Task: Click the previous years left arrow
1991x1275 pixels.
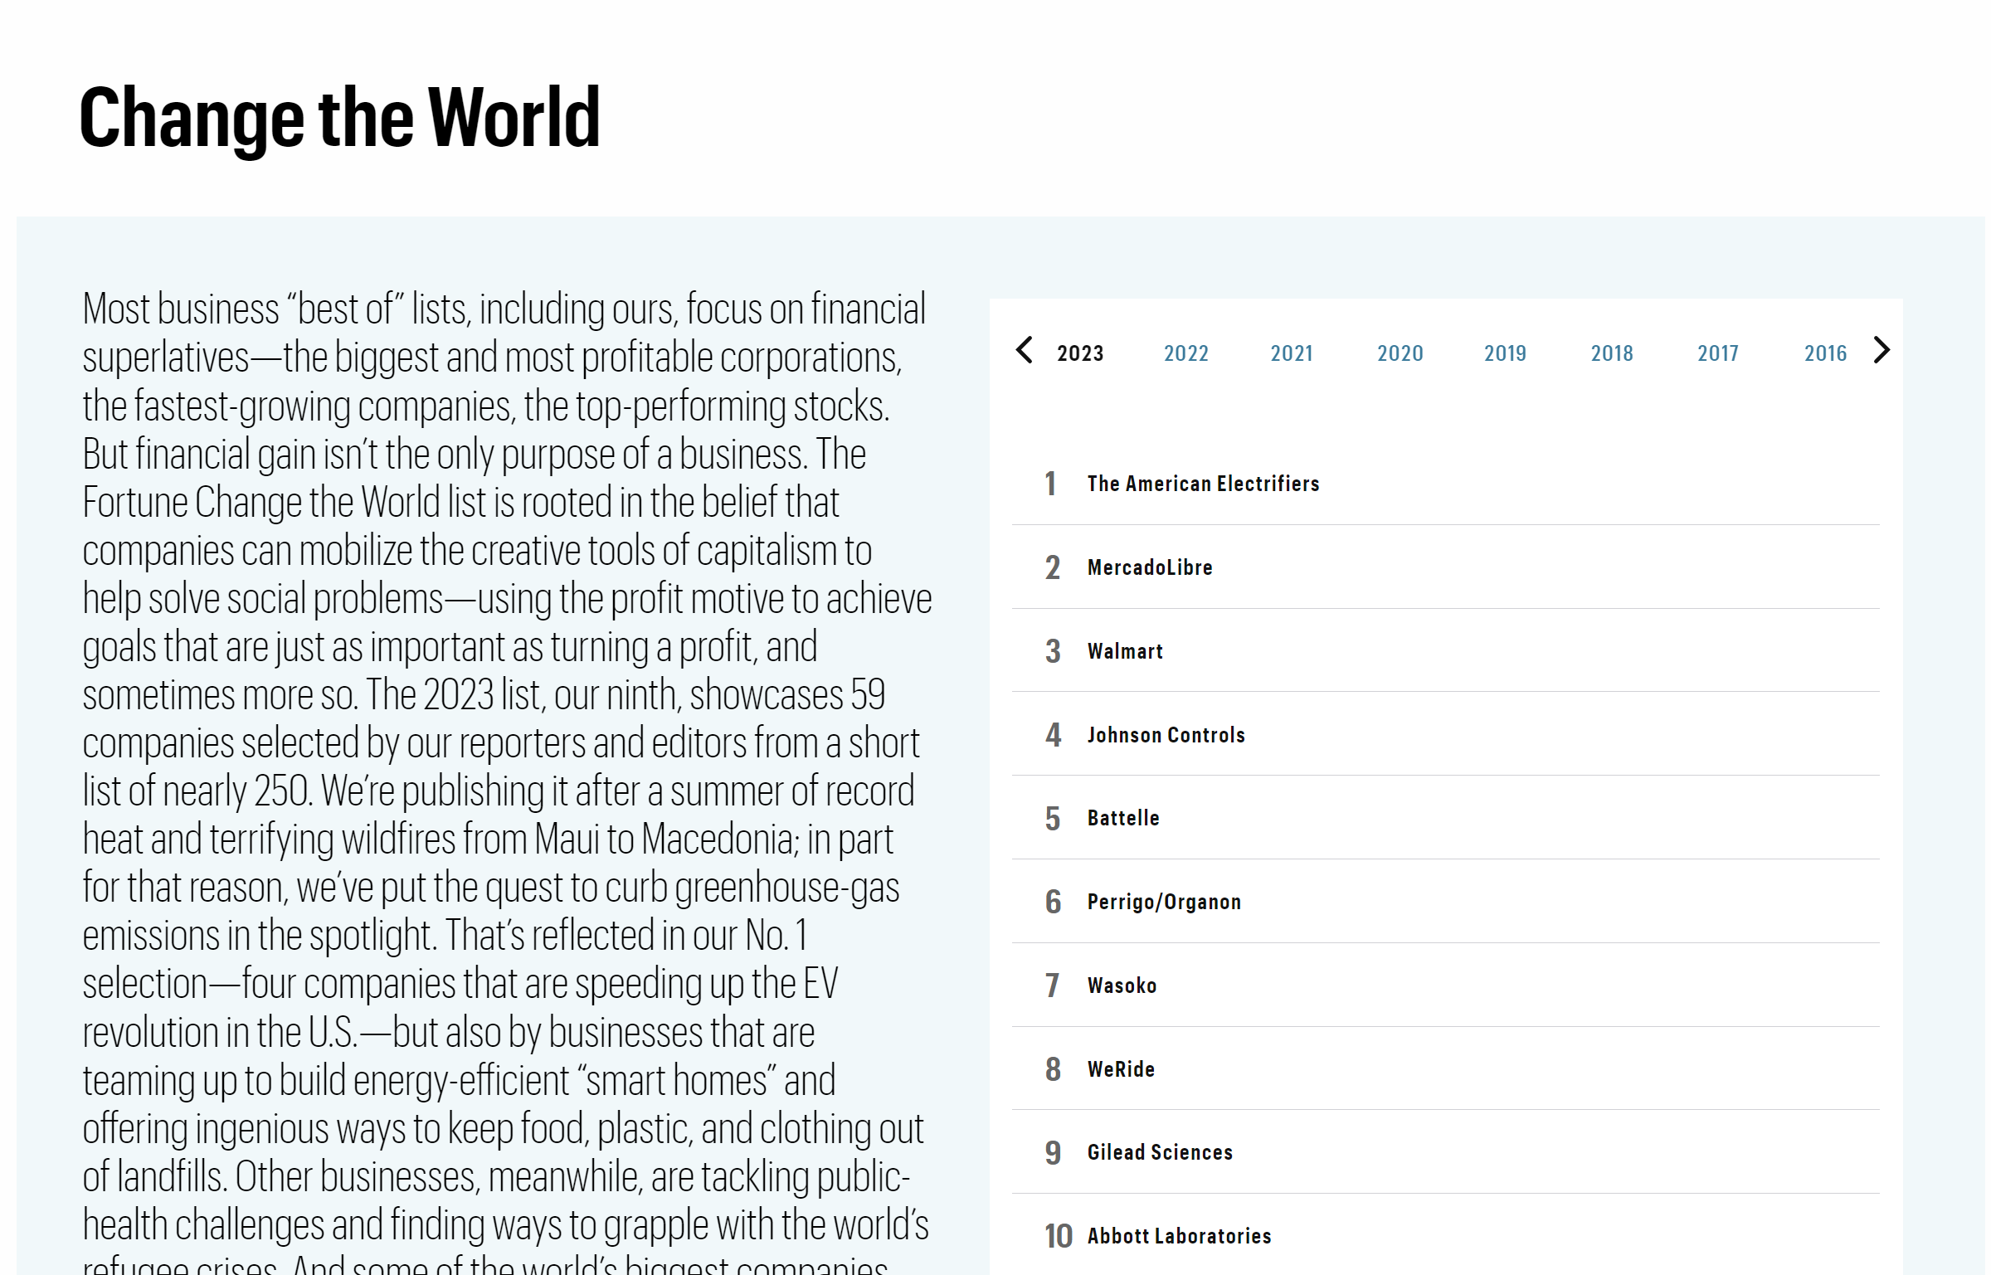Action: point(1025,350)
